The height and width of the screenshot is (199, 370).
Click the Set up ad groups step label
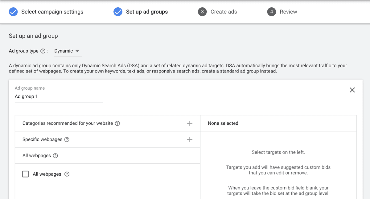click(147, 12)
